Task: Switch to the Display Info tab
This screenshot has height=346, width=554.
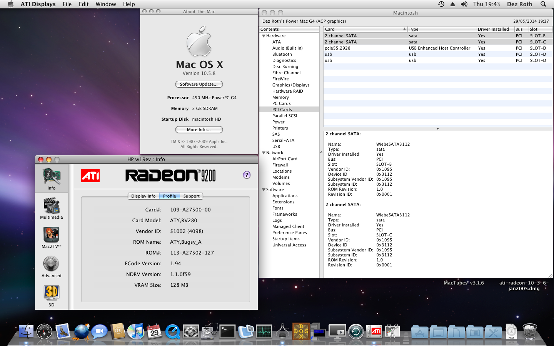Action: pos(143,196)
